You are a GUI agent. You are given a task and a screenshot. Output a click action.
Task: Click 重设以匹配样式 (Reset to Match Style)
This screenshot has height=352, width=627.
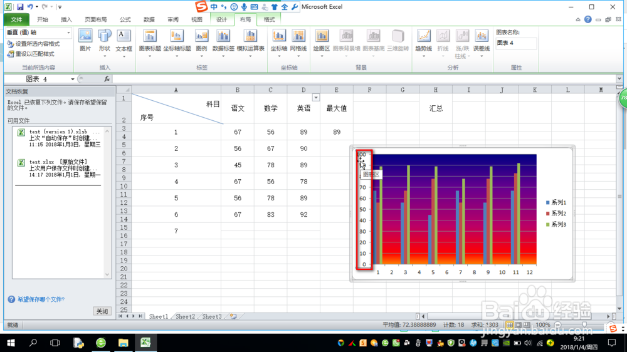click(31, 54)
